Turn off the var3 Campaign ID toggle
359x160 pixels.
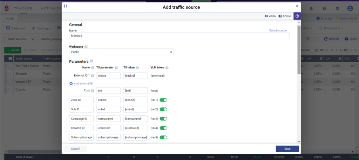[163, 119]
